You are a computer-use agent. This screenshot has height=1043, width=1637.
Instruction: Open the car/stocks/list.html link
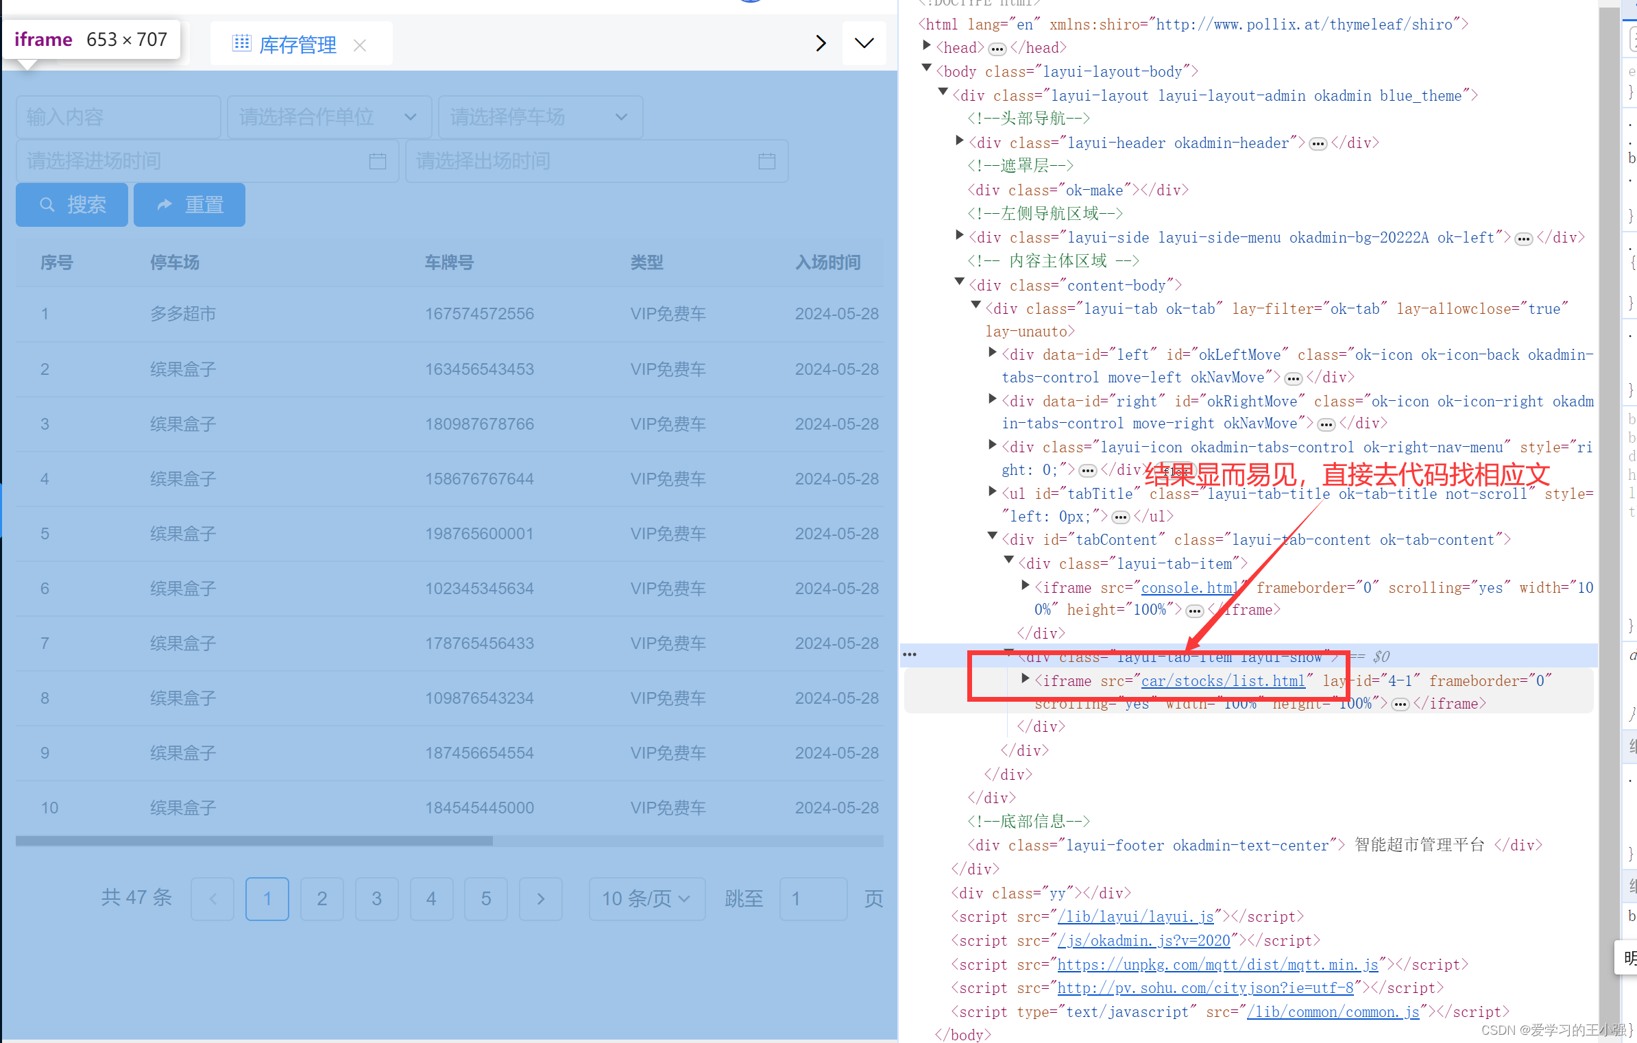pos(1223,681)
